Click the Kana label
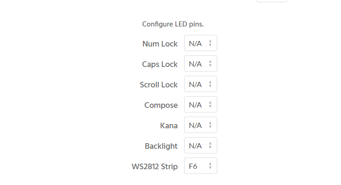The height and width of the screenshot is (185, 341). [x=169, y=126]
